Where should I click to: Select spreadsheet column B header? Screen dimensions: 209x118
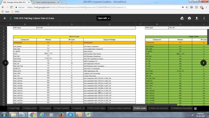tap(25, 24)
